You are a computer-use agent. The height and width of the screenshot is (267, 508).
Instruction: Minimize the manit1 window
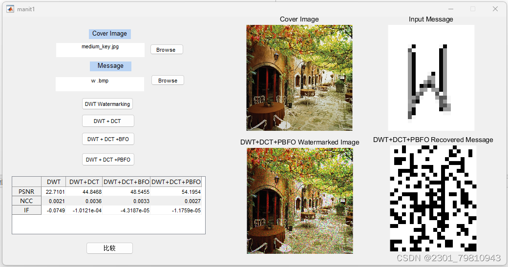[451, 9]
